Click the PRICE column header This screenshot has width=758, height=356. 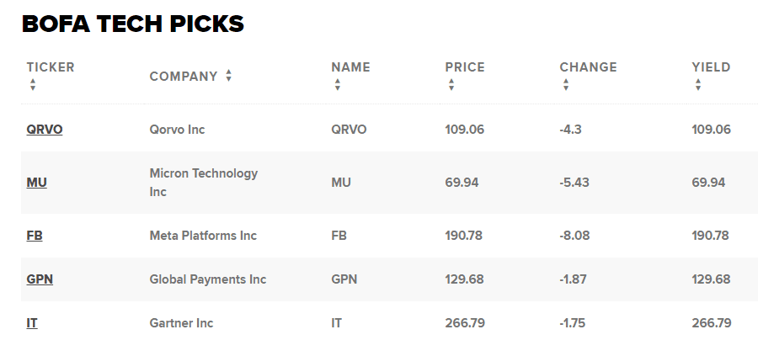pyautogui.click(x=465, y=67)
